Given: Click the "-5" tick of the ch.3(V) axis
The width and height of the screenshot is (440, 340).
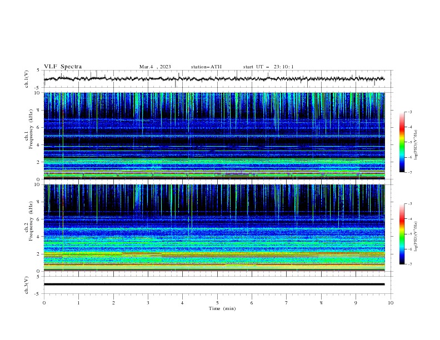Looking at the screenshot, I should (x=38, y=294).
